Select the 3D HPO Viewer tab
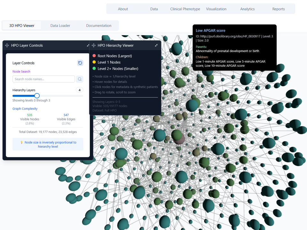Screen dimensions: 307x230 (22, 26)
